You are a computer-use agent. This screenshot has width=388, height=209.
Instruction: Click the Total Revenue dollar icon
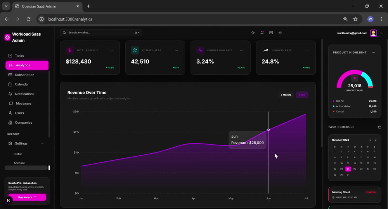pyautogui.click(x=70, y=50)
